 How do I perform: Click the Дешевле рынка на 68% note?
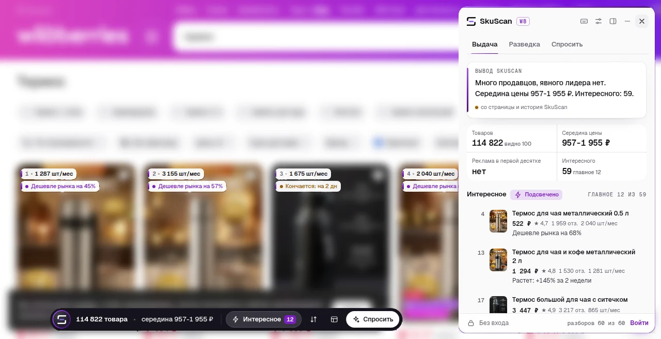(x=547, y=233)
